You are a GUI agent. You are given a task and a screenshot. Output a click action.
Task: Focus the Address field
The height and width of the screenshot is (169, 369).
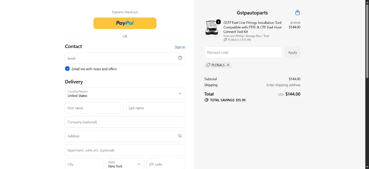(x=125, y=136)
